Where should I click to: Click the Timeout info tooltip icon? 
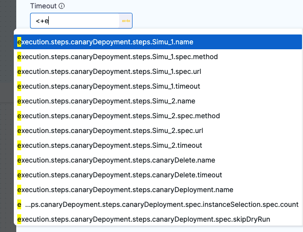tap(62, 6)
